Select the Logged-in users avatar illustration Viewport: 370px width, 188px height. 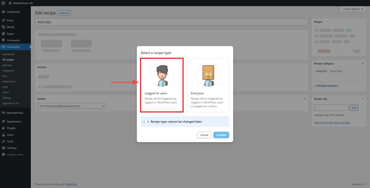click(162, 75)
